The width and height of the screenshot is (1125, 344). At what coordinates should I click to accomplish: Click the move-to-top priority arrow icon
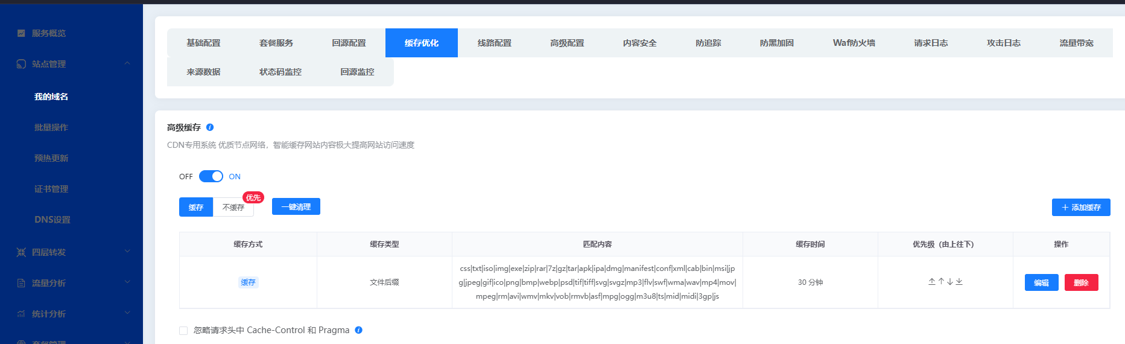pyautogui.click(x=932, y=282)
